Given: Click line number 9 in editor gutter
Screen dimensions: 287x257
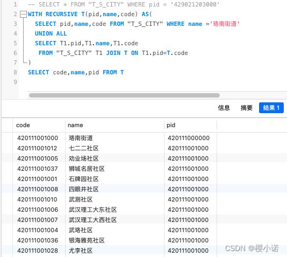Looking at the screenshot, I should pyautogui.click(x=16, y=82).
